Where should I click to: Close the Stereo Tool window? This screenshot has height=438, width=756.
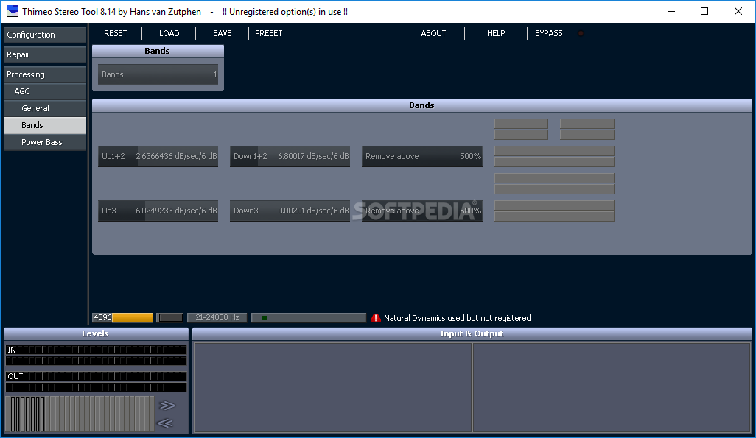tap(738, 11)
